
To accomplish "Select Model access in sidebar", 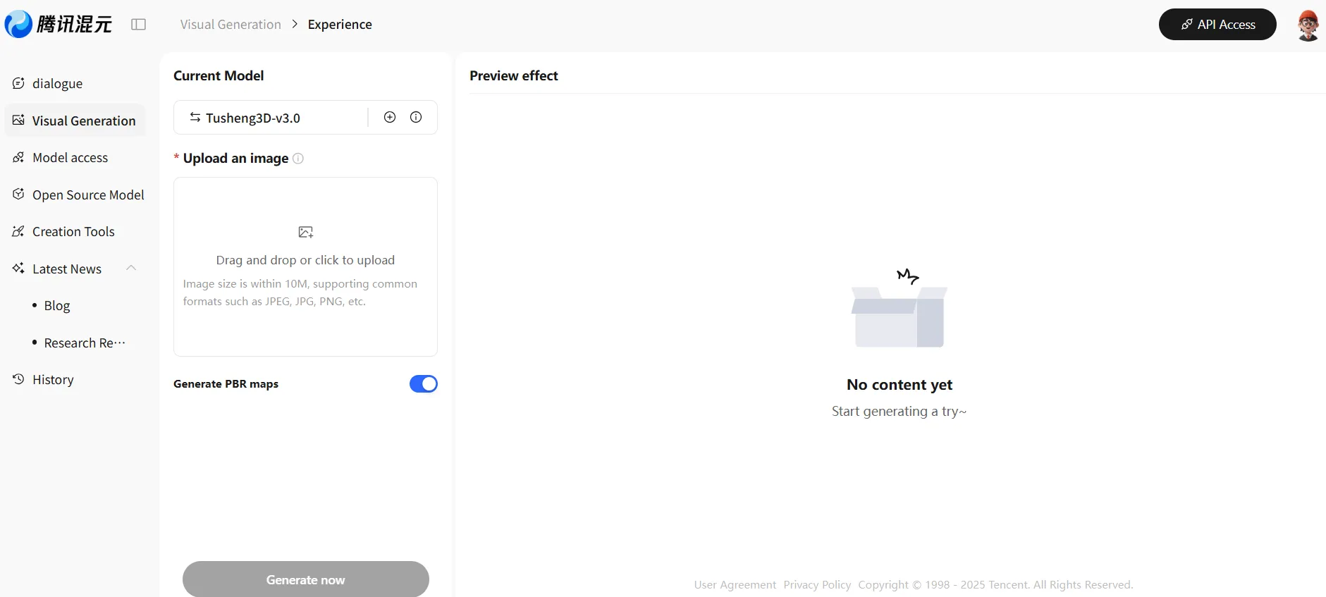I will [70, 158].
